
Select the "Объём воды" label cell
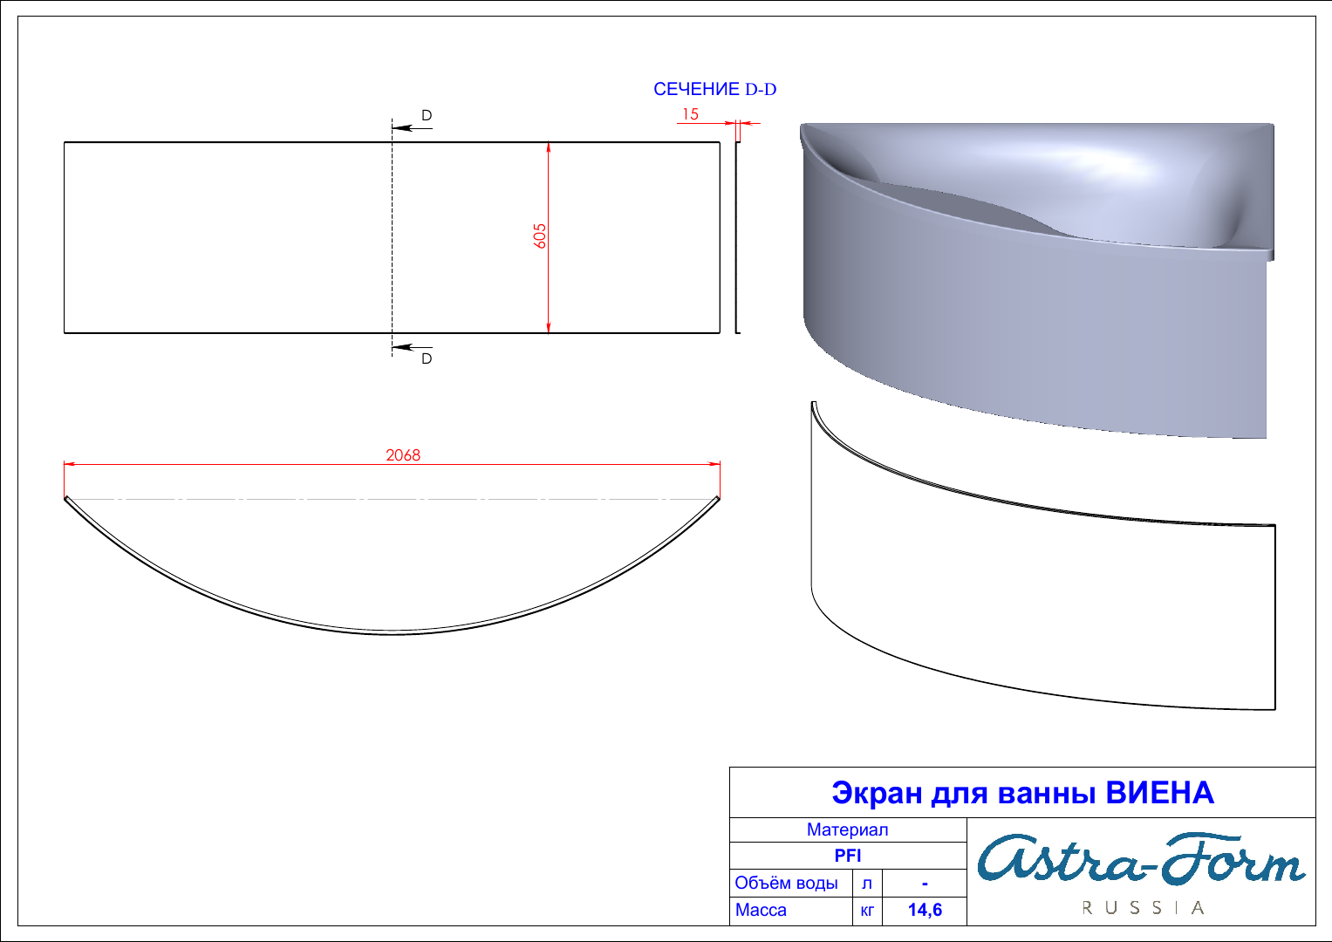pyautogui.click(x=787, y=883)
